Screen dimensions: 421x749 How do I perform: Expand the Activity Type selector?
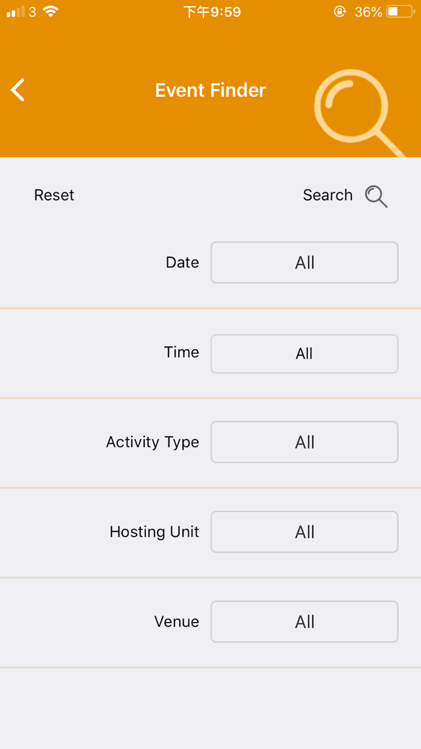click(x=304, y=442)
